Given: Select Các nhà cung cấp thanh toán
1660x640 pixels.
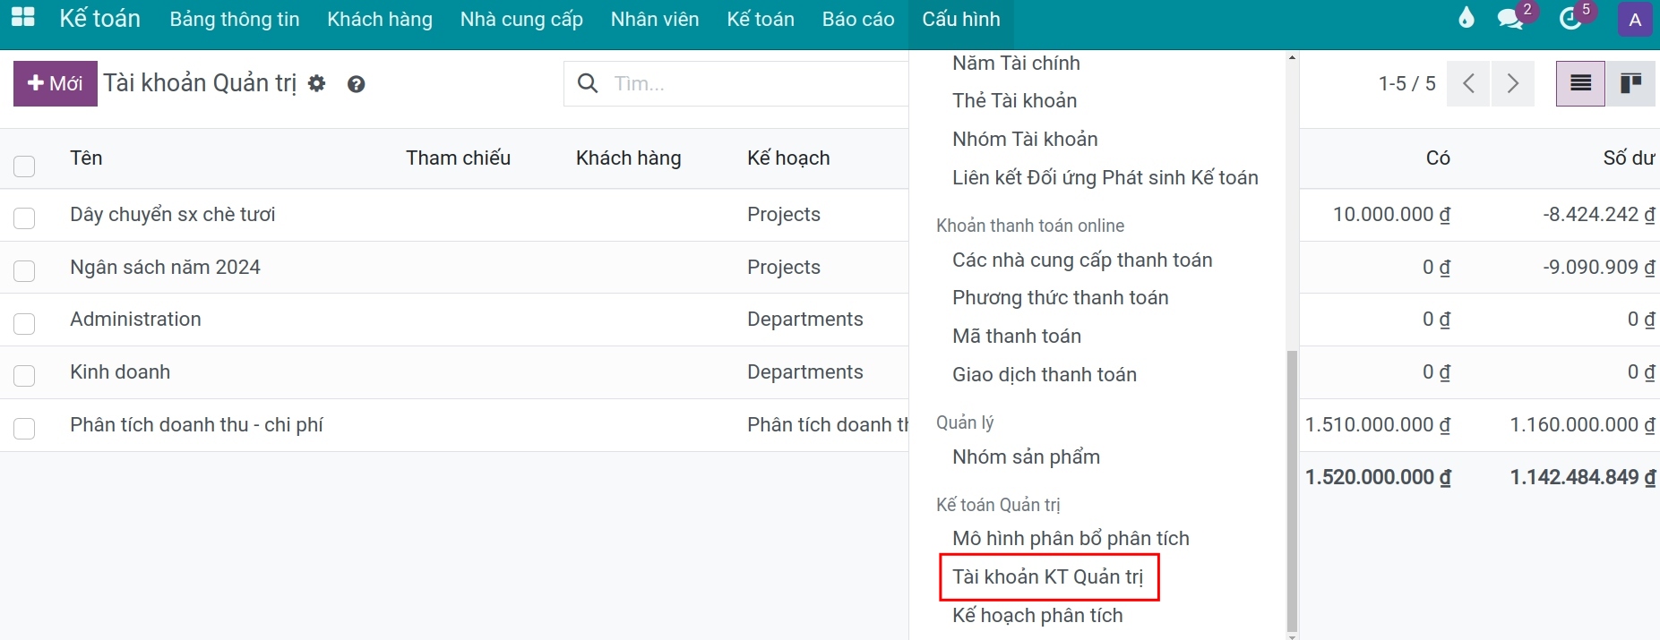Looking at the screenshot, I should 1082,260.
